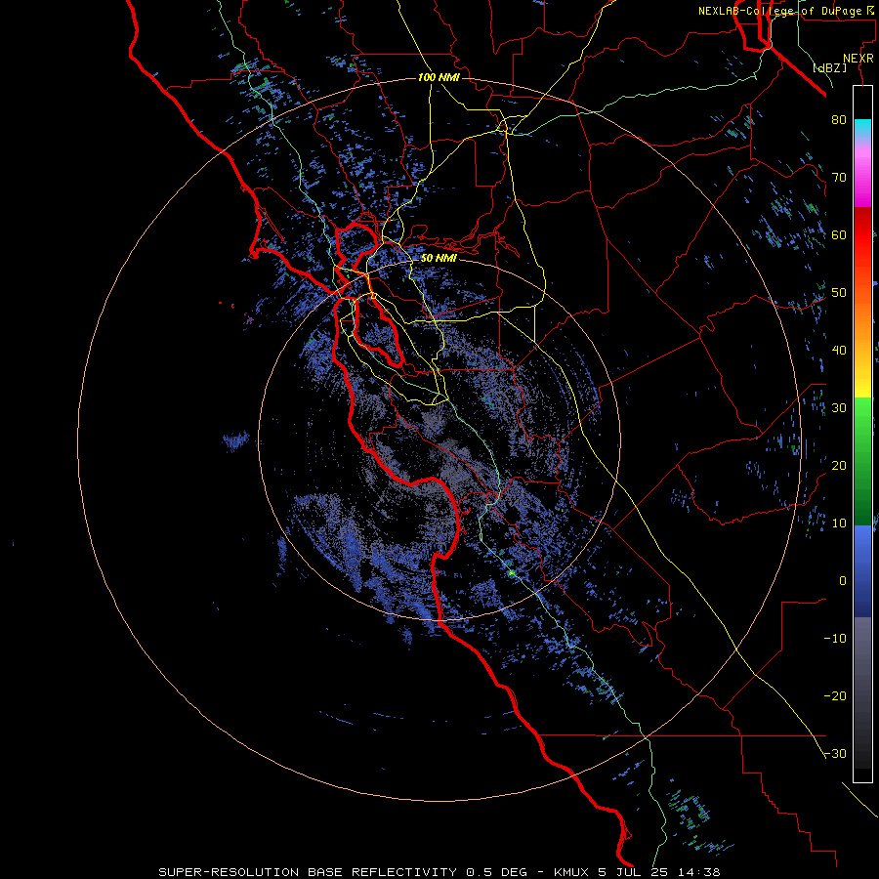Select the -10 tick on the dBZ scale
The width and height of the screenshot is (879, 879).
(835, 639)
